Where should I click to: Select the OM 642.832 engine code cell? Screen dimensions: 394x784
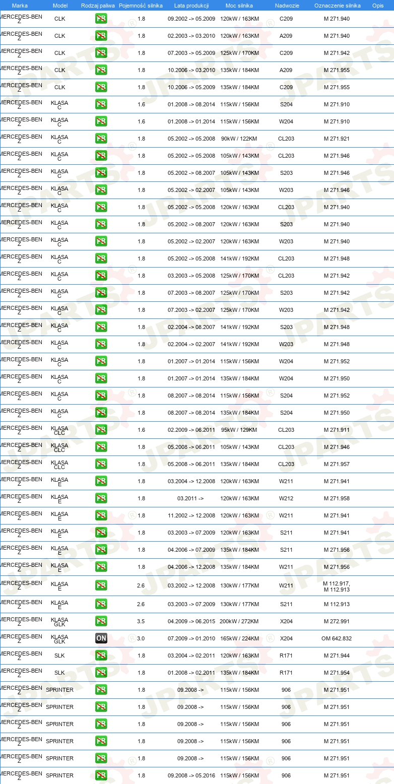pos(337,638)
